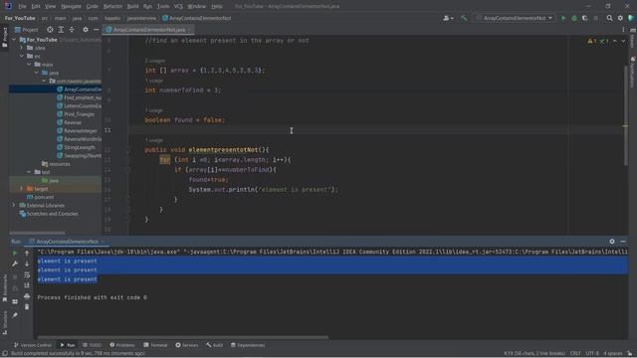This screenshot has width=637, height=358.
Task: Select Print_Triangle file in Project tree
Action: (80, 114)
